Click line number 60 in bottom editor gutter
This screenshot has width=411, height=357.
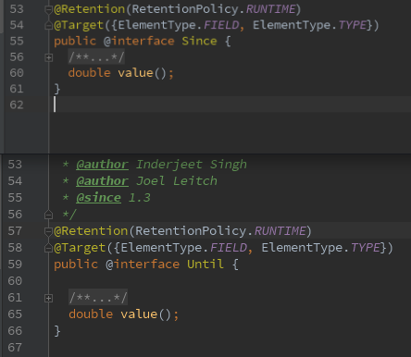[x=15, y=281]
